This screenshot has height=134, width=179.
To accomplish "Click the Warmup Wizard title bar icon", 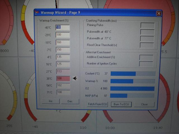I will coord(37,13).
